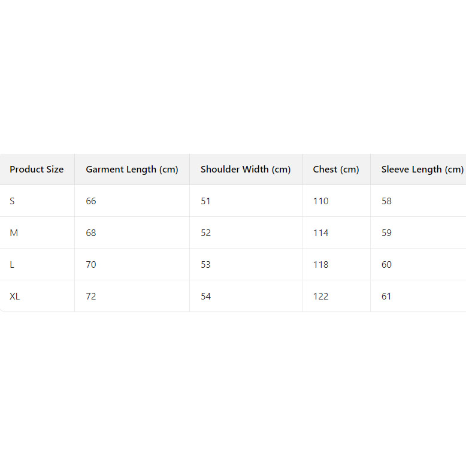Viewport: 466px width, 466px height.
Task: Click the Product Size column header
Action: click(37, 170)
